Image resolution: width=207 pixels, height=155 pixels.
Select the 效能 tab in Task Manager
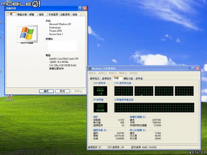coord(117,78)
